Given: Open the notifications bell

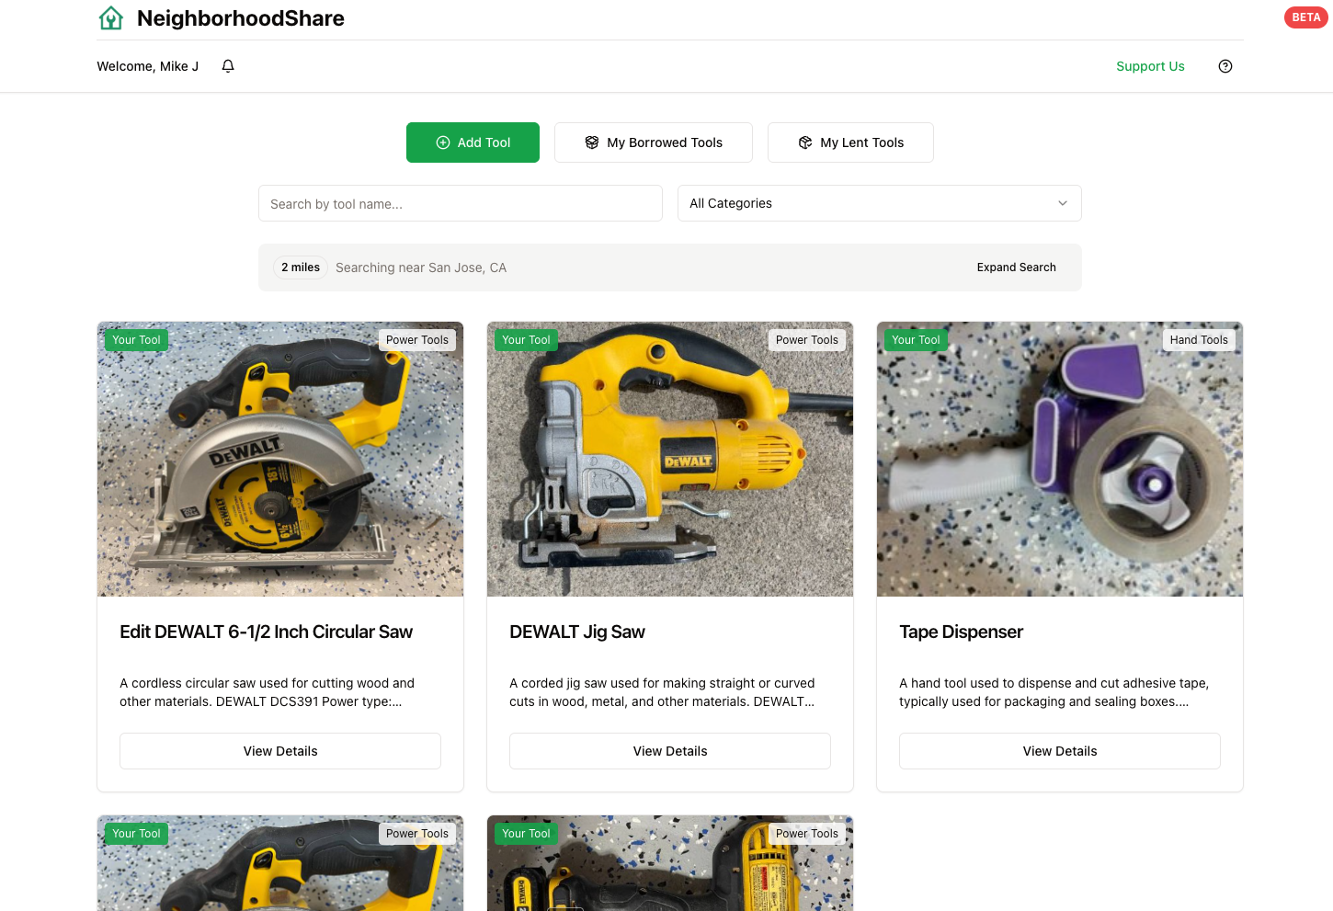Looking at the screenshot, I should 228,66.
